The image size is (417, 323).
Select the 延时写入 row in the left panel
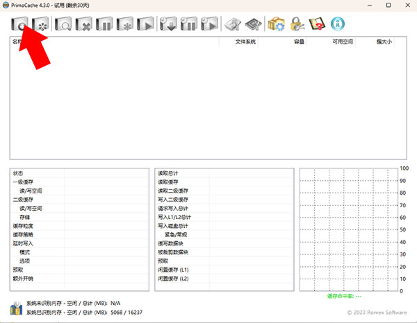pyautogui.click(x=23, y=243)
